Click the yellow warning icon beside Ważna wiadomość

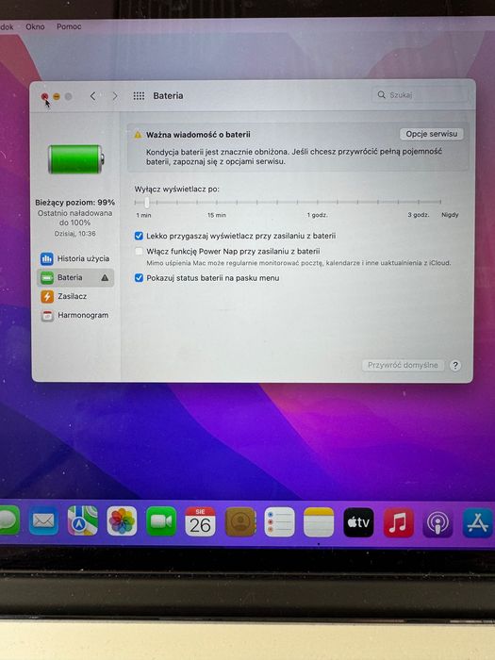tap(138, 135)
